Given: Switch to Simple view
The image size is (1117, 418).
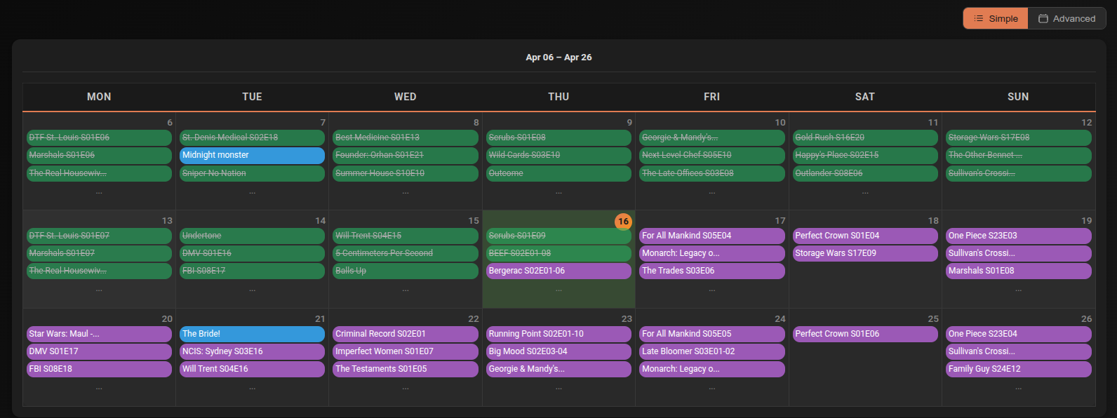Looking at the screenshot, I should click(x=996, y=19).
